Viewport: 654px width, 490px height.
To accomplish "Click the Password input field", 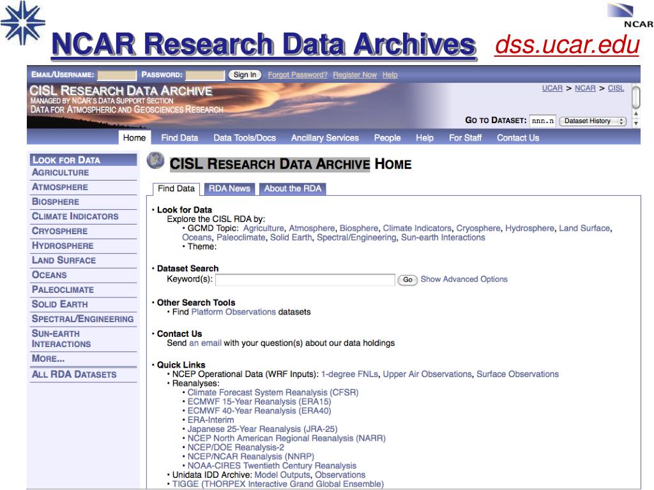I will click(x=205, y=75).
